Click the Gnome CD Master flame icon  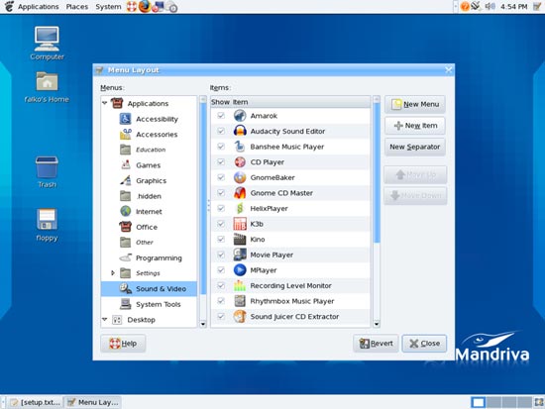pos(240,193)
